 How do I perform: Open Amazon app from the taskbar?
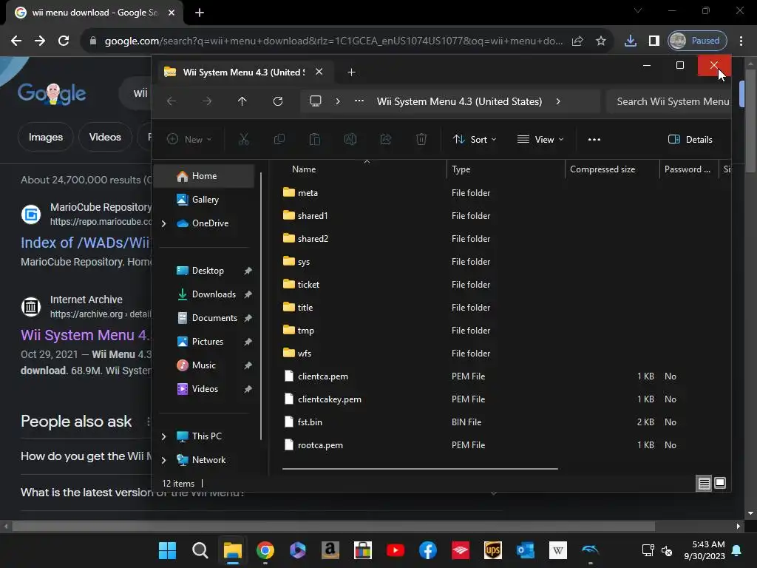tap(330, 550)
